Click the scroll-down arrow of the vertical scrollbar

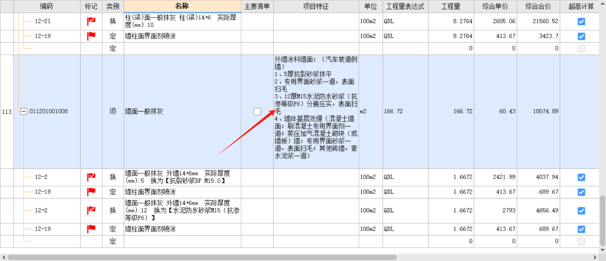point(602,250)
